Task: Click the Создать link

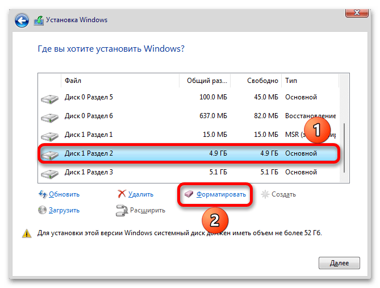Action: pos(283,194)
